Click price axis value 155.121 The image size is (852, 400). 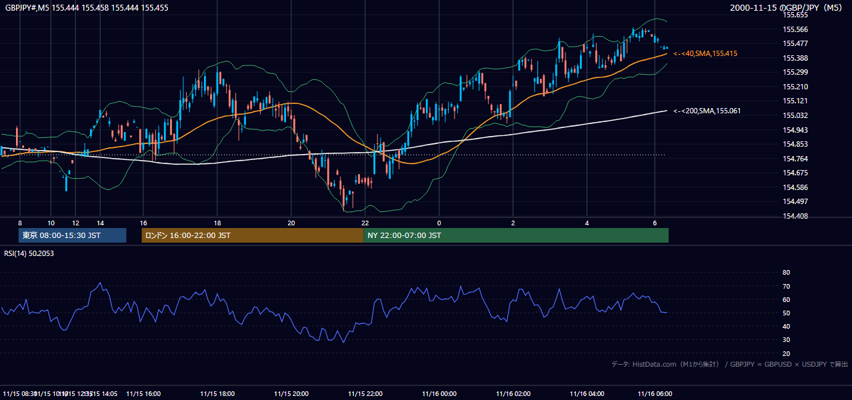795,101
